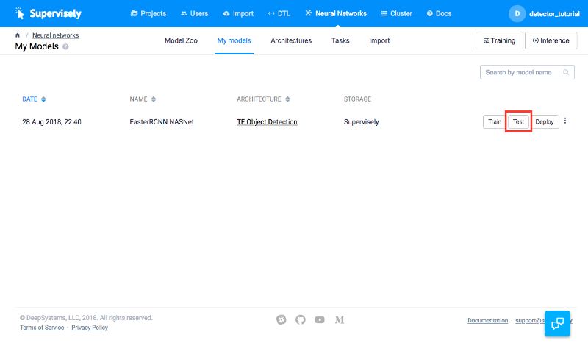Click the search magnifier icon
The height and width of the screenshot is (354, 588).
click(x=566, y=72)
